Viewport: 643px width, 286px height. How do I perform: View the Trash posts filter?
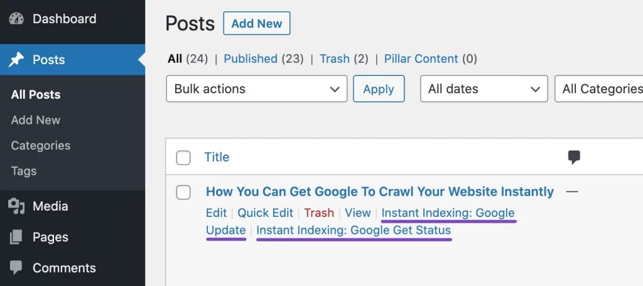pos(334,58)
